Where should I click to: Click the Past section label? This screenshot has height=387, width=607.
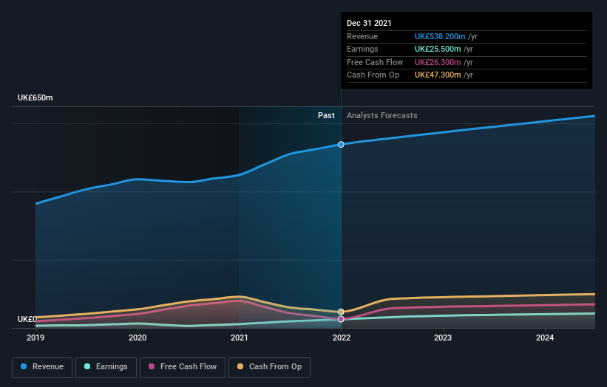326,115
